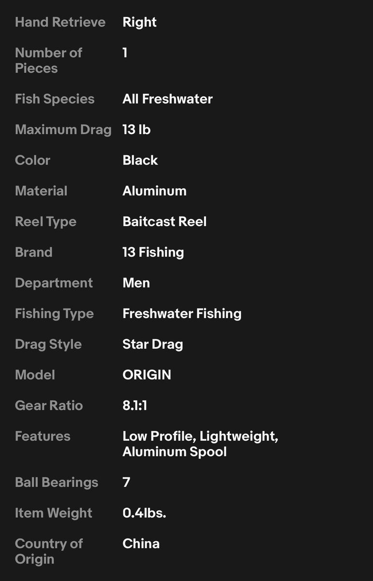Select the 'Right' hand retrieve value
373x581 pixels.
pos(139,22)
